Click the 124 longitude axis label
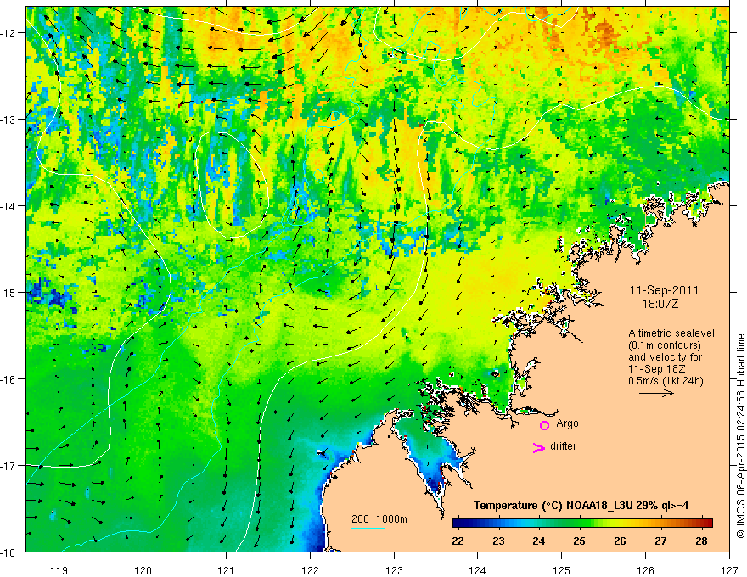Viewport: 747px width, 577px height. coord(478,570)
